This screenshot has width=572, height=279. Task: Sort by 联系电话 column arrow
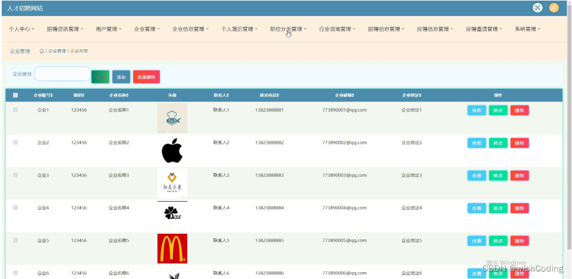point(278,95)
